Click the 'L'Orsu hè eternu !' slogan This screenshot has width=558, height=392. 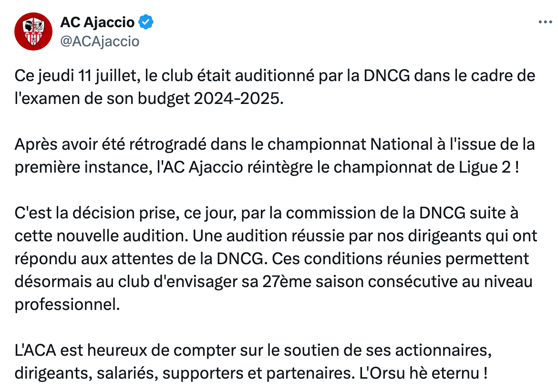(423, 373)
